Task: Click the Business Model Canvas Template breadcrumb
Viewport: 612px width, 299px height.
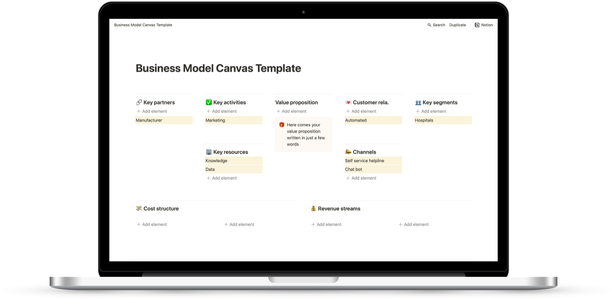Action: click(143, 25)
